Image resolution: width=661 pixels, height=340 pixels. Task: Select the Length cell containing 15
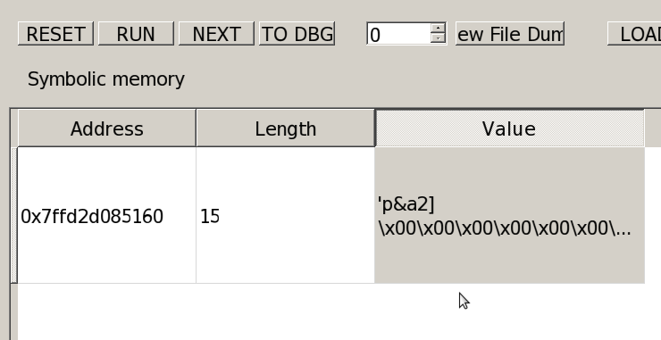tap(286, 215)
